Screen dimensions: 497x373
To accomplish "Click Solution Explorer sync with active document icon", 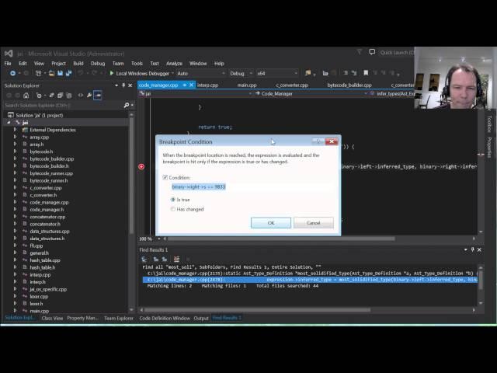I will click(51, 95).
